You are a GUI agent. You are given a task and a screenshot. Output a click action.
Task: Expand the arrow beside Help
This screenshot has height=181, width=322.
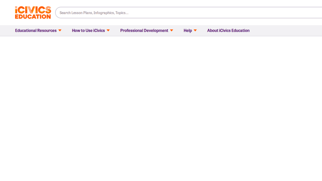pyautogui.click(x=195, y=31)
